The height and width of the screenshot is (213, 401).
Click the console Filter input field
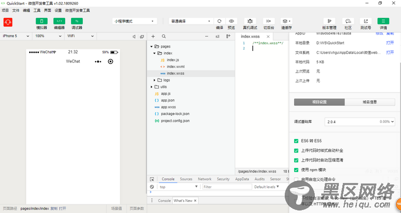tap(227, 186)
